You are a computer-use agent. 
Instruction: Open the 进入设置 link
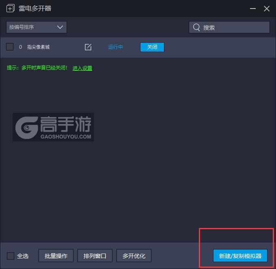82,68
